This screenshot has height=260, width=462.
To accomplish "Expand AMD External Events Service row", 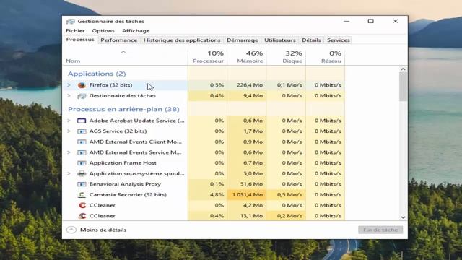I will (x=69, y=152).
